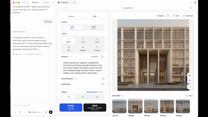Set resolution to 2K
Screen dimensions: 208x117
click(83, 97)
